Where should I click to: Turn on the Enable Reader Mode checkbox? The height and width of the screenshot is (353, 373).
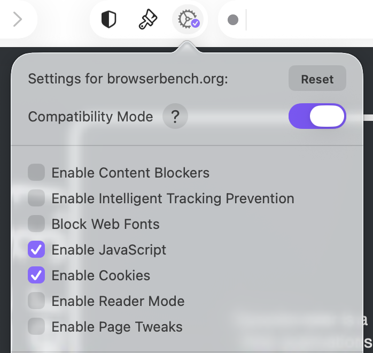point(36,301)
